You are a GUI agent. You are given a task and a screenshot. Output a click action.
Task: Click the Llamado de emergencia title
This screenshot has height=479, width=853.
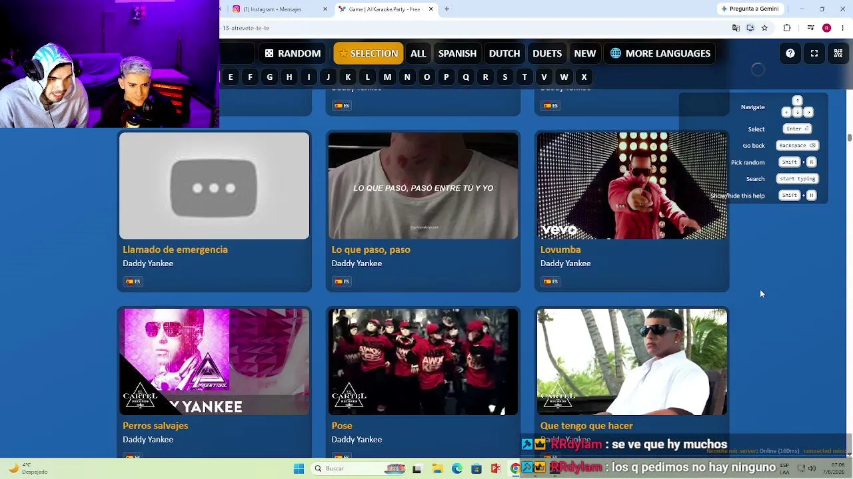coord(175,249)
